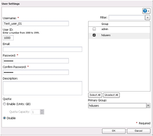Click the Unselect All button
153x136 pixels.
tap(112, 95)
